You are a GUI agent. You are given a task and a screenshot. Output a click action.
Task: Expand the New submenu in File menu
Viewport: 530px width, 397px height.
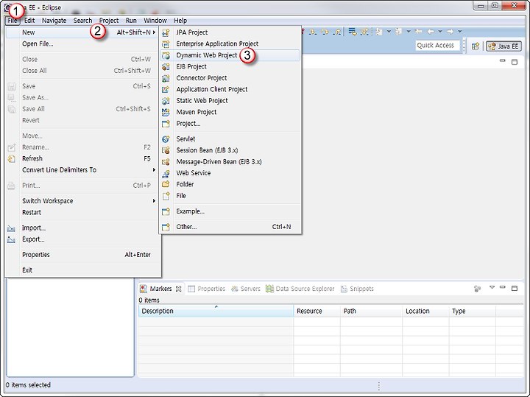pos(82,32)
